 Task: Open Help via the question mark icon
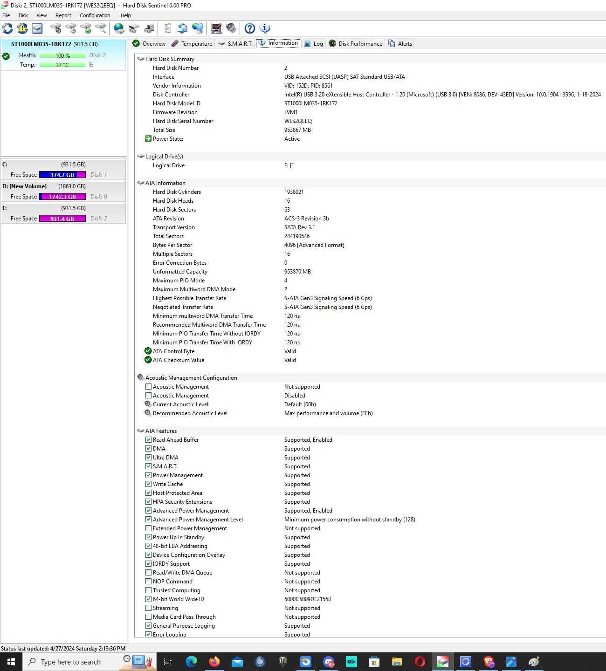[x=250, y=28]
